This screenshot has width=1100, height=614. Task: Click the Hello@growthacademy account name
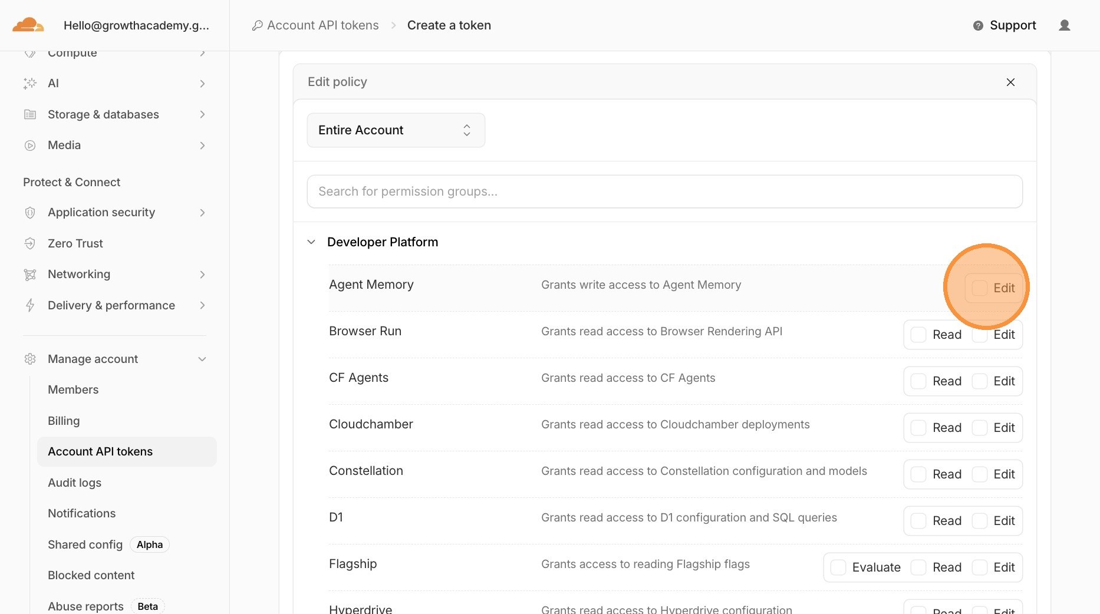(x=136, y=25)
